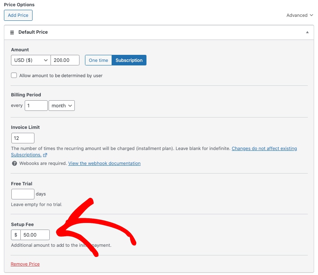
Task: Click the Default Price drag handle icon
Action: click(x=12, y=32)
